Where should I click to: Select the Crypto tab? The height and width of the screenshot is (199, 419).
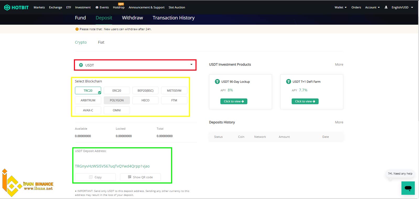point(81,42)
